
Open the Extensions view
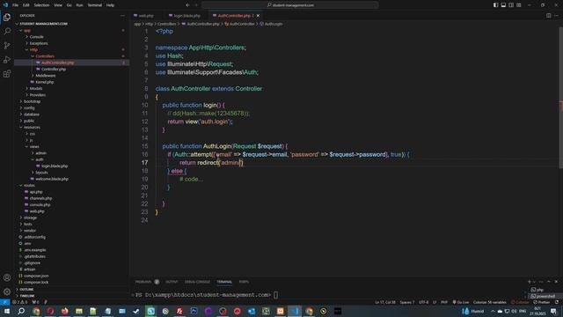7,74
